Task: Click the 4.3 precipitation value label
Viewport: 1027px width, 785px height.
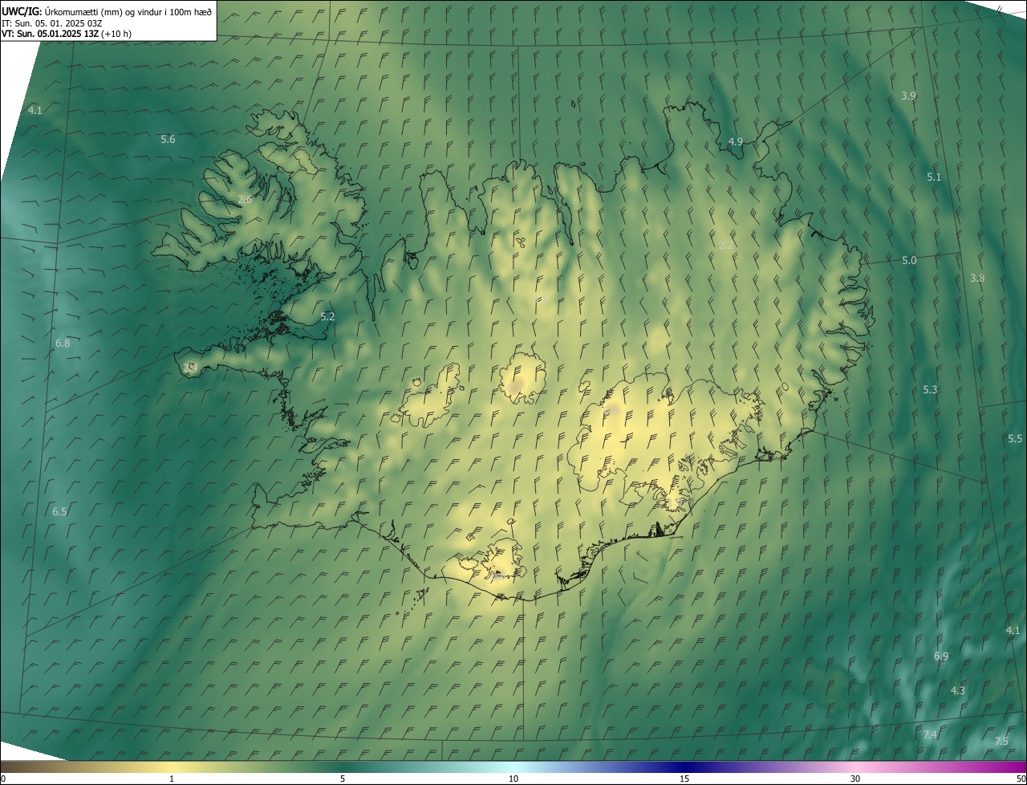Action: [958, 691]
